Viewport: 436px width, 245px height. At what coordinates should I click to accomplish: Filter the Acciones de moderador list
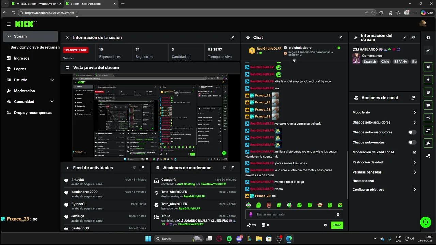(x=224, y=168)
